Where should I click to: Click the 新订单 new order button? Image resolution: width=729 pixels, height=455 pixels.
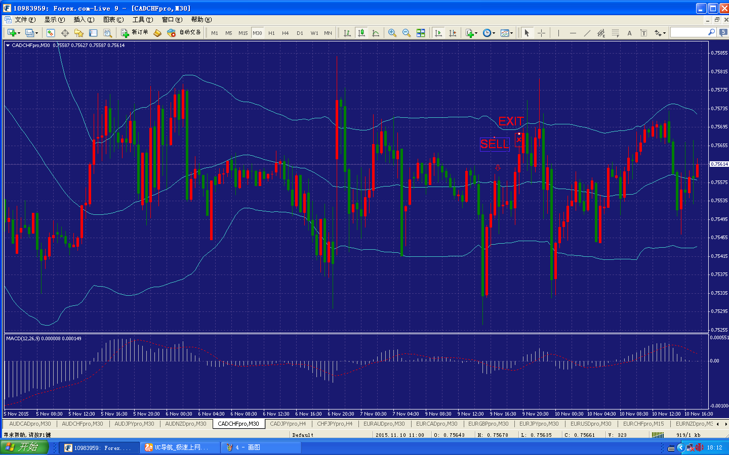(134, 33)
